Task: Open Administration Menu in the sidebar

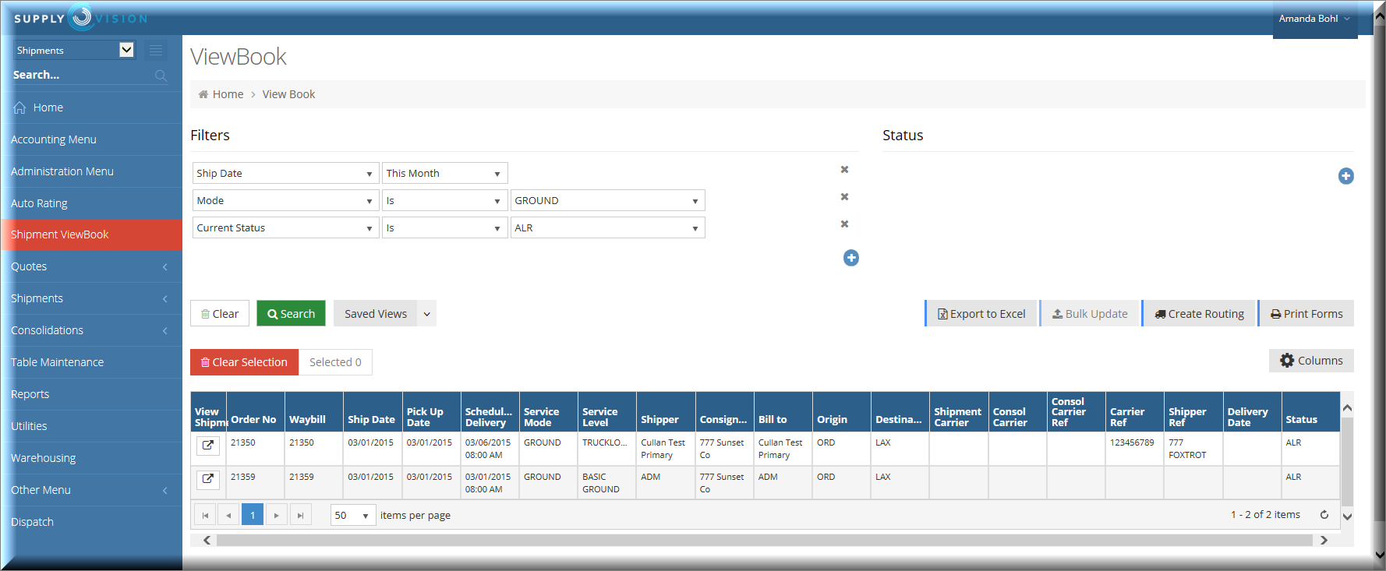Action: point(91,171)
